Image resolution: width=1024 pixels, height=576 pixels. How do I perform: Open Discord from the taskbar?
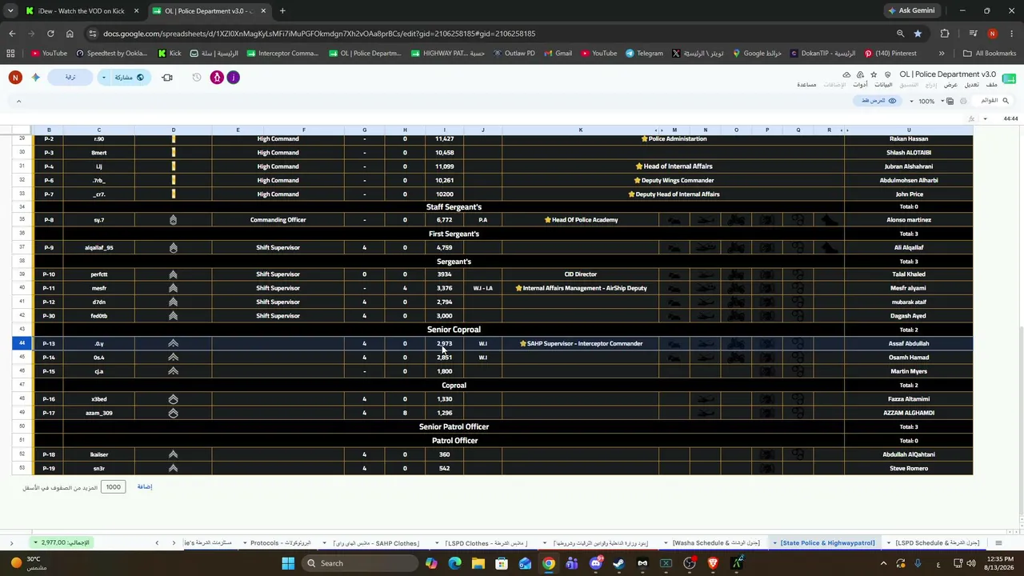tap(595, 563)
